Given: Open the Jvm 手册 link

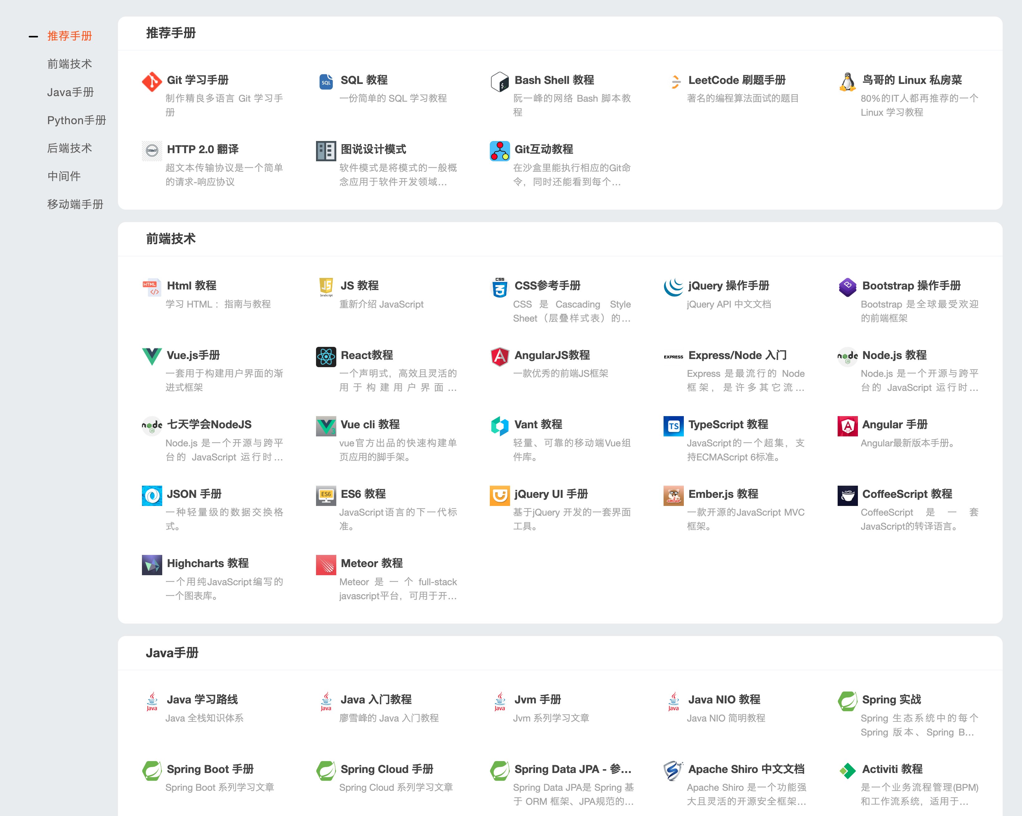Looking at the screenshot, I should click(538, 699).
